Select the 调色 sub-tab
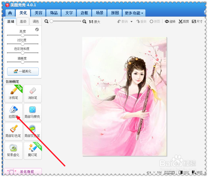 click(36, 21)
